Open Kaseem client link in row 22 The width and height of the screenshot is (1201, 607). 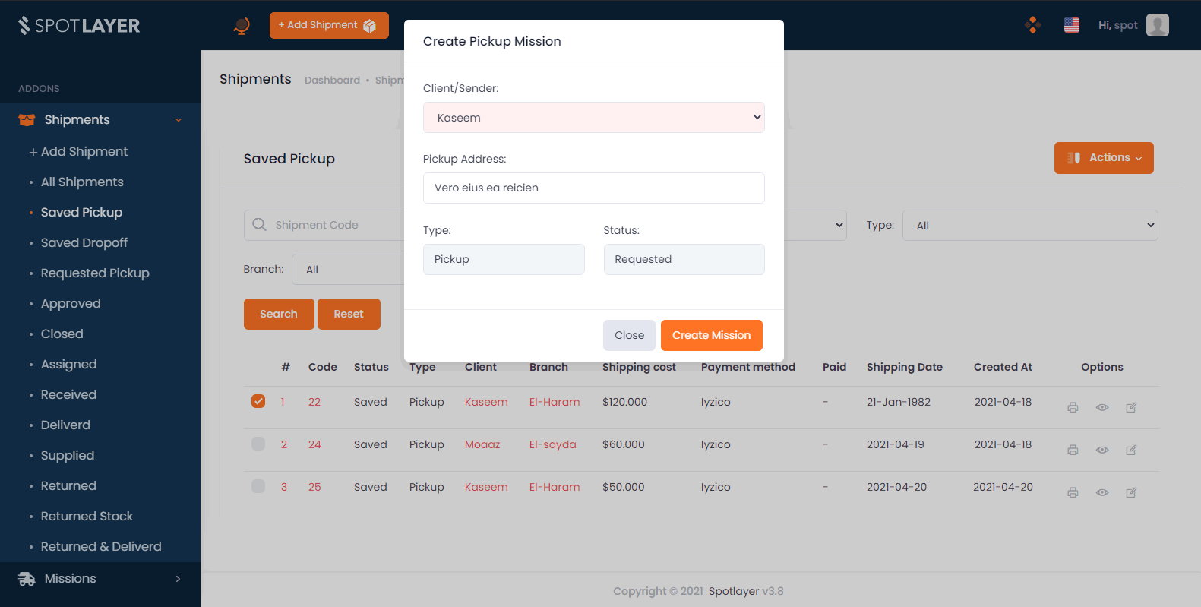tap(486, 402)
